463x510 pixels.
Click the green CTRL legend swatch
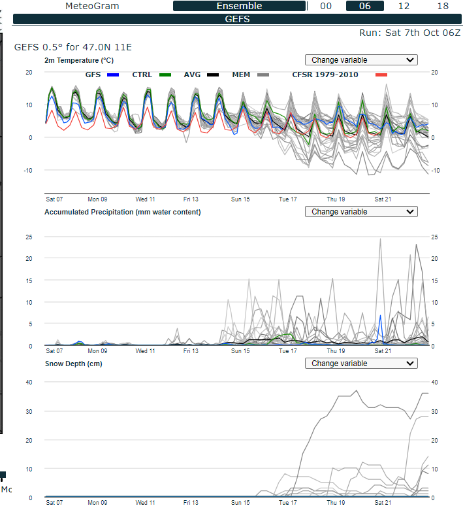click(x=165, y=75)
